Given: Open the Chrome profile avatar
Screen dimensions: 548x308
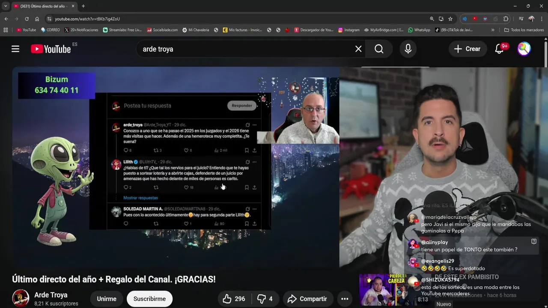Looking at the screenshot, I should 531,19.
